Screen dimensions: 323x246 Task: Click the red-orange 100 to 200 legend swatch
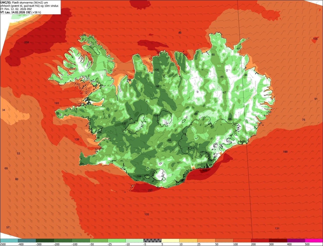(242, 241)
